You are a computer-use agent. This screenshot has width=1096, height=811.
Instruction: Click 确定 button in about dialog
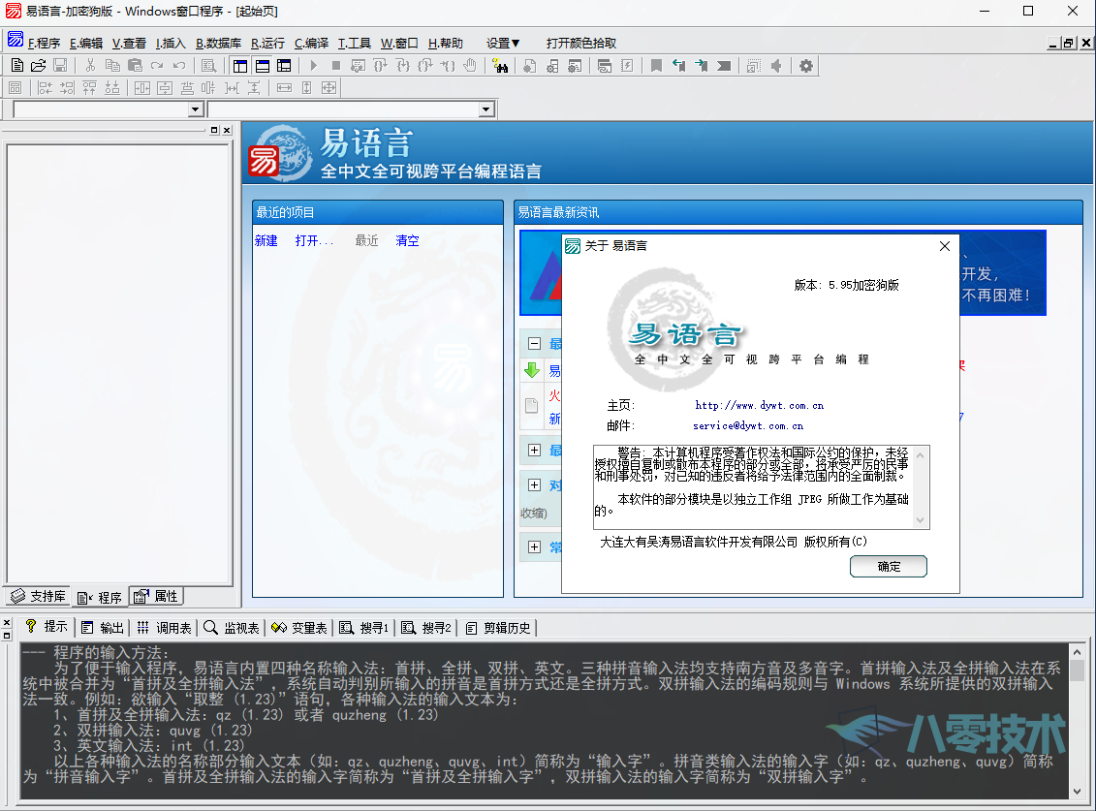pos(889,566)
